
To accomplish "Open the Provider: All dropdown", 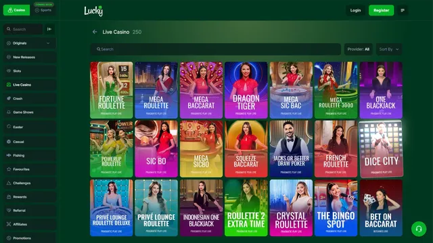I will pos(358,49).
